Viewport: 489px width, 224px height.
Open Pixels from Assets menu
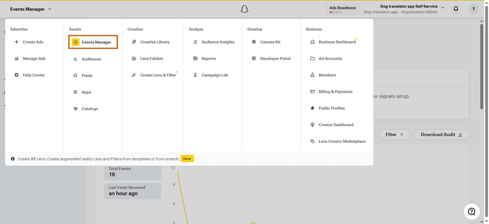[x=87, y=75]
